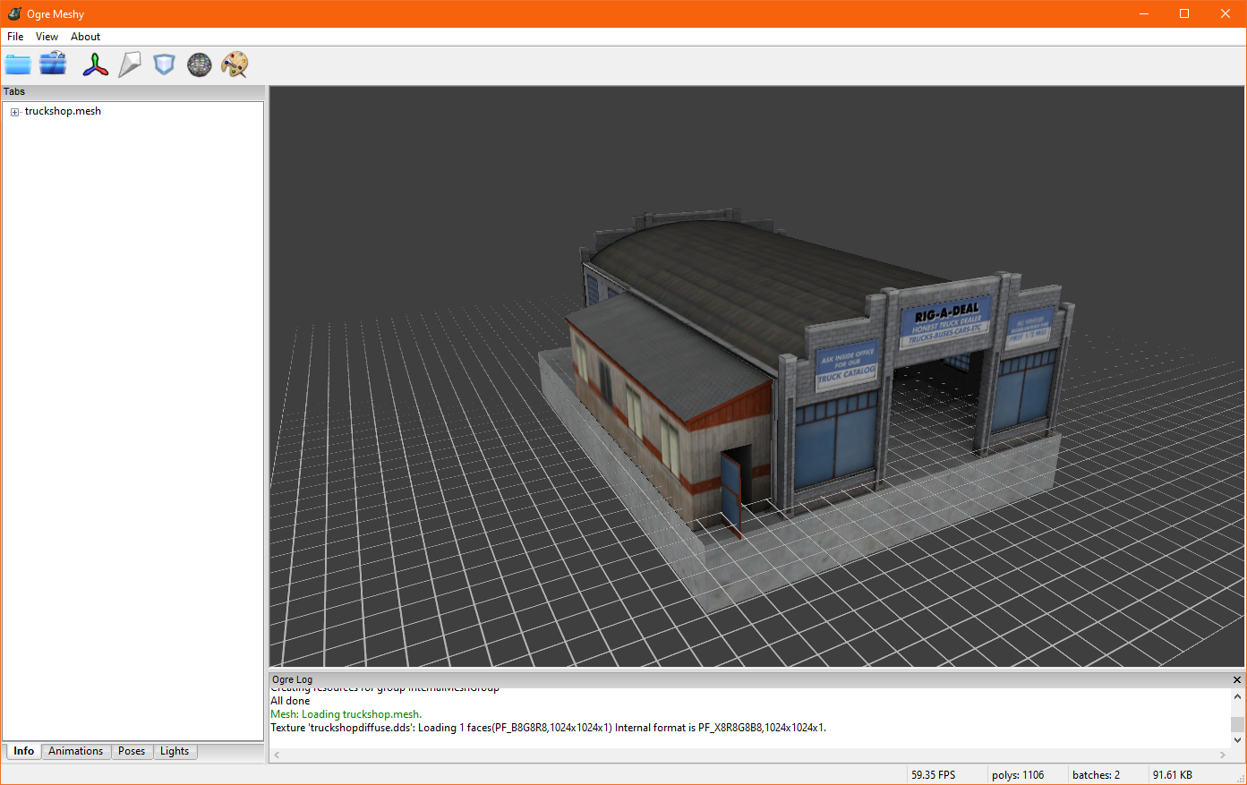Toggle the RGB axes display icon

[x=95, y=64]
